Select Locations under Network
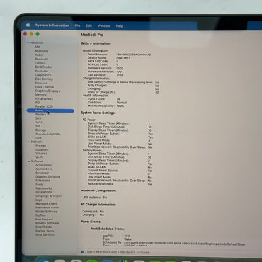Viewport: 262px width, 262px height. [42, 149]
